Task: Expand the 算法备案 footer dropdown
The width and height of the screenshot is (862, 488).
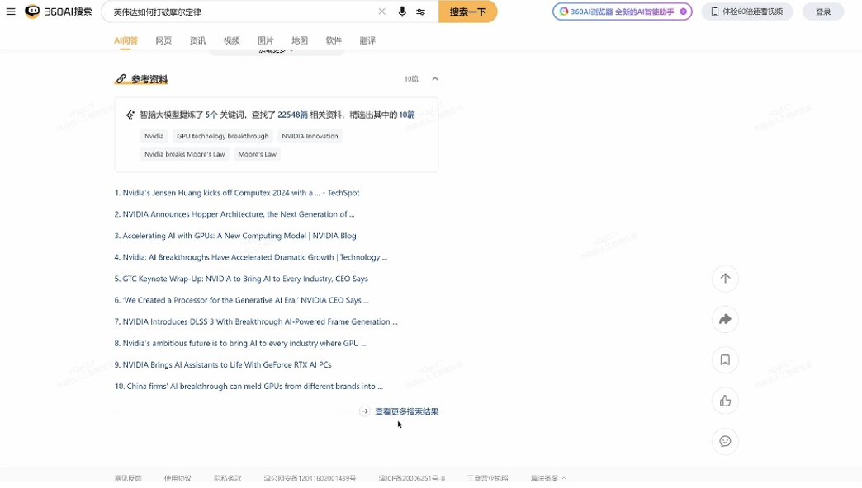Action: 548,478
